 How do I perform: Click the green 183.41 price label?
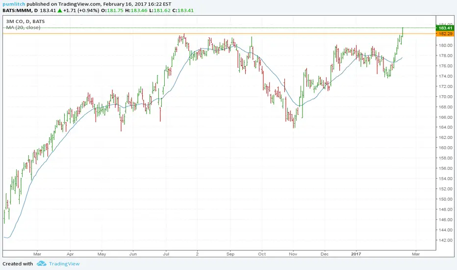point(445,28)
